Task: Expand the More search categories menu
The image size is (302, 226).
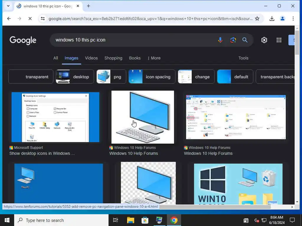Action: coord(154,58)
